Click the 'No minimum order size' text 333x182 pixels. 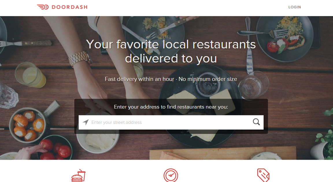pyautogui.click(x=208, y=79)
